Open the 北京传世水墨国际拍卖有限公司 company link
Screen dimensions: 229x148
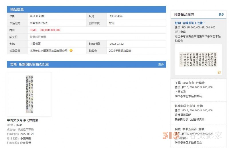(x=48, y=51)
